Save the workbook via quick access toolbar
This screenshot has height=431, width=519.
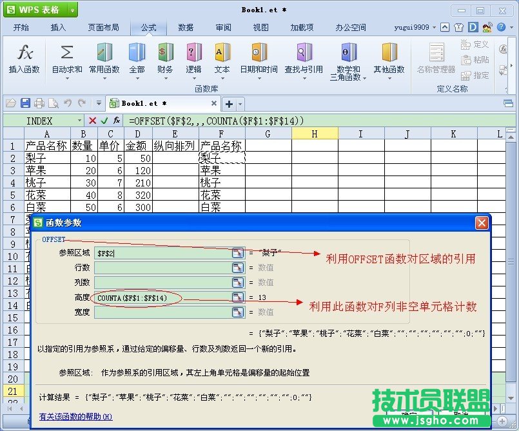tap(25, 103)
